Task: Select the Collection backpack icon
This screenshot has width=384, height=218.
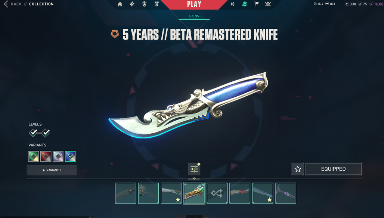Action: (245, 4)
